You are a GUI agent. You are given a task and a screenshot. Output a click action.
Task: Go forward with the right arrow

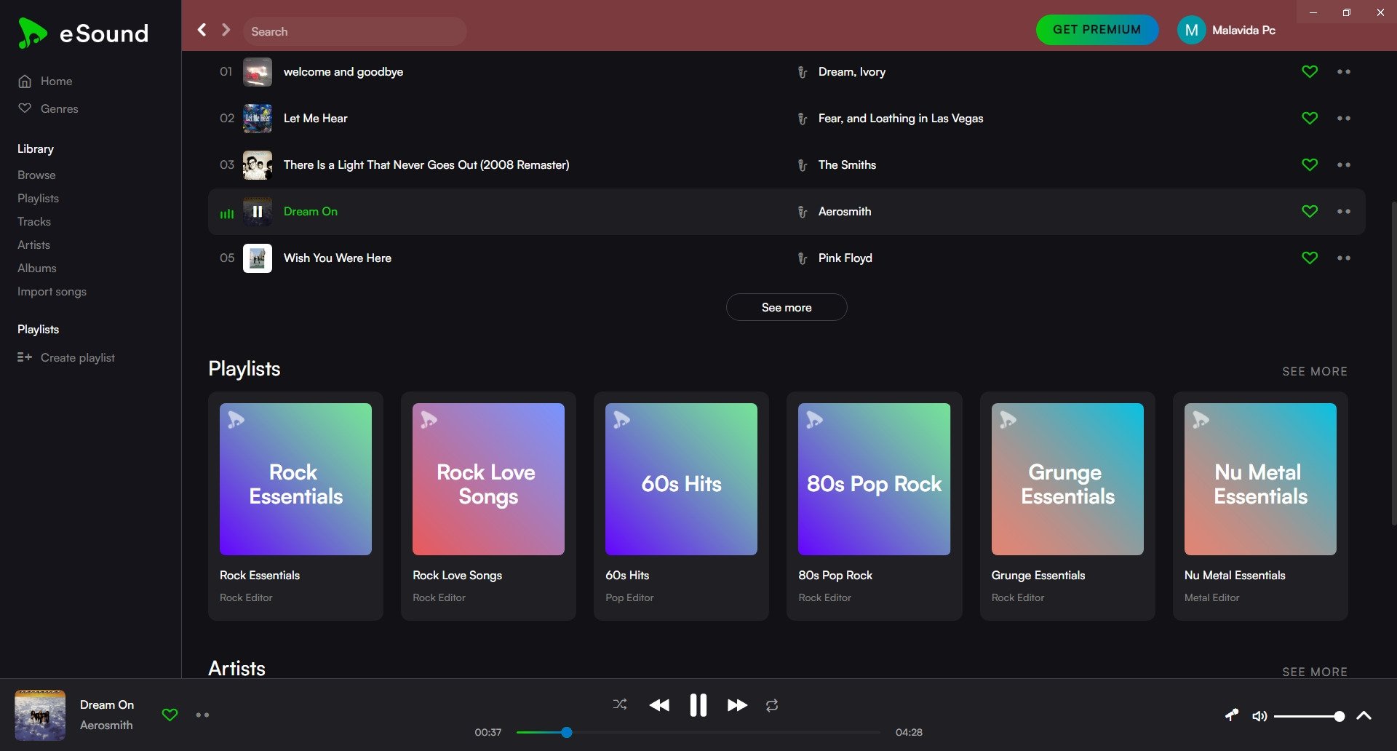click(x=226, y=30)
